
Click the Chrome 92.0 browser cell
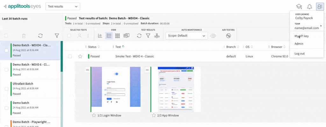pos(280,56)
